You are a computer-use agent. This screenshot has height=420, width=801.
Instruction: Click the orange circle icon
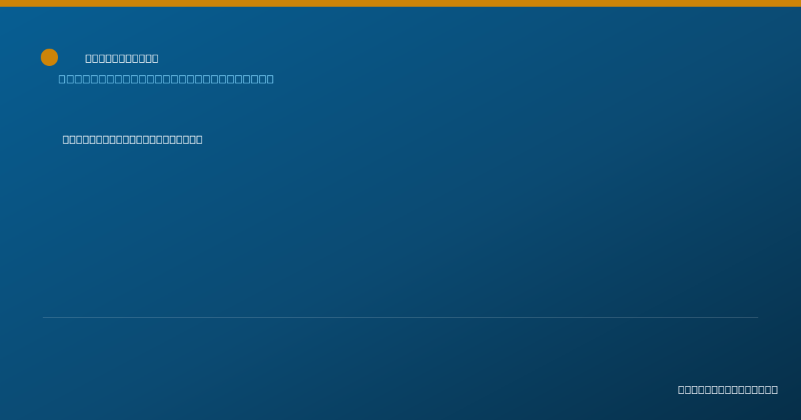(x=49, y=57)
